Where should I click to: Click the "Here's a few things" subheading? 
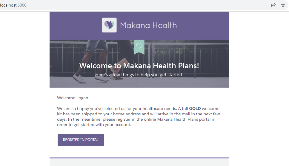point(139,75)
